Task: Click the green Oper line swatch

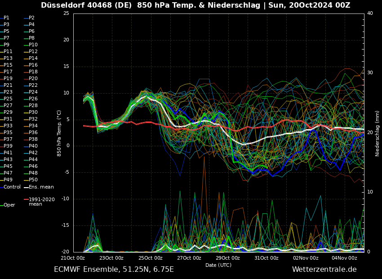Action: click(1, 205)
